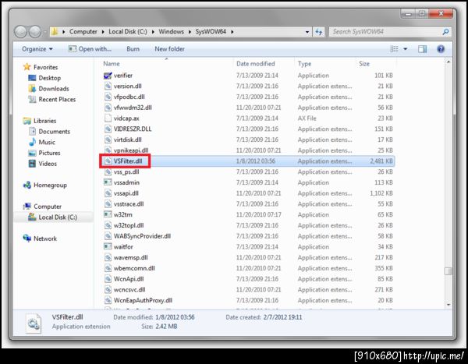Sort by the Name column header
This screenshot has width=468, height=364.
pos(112,64)
